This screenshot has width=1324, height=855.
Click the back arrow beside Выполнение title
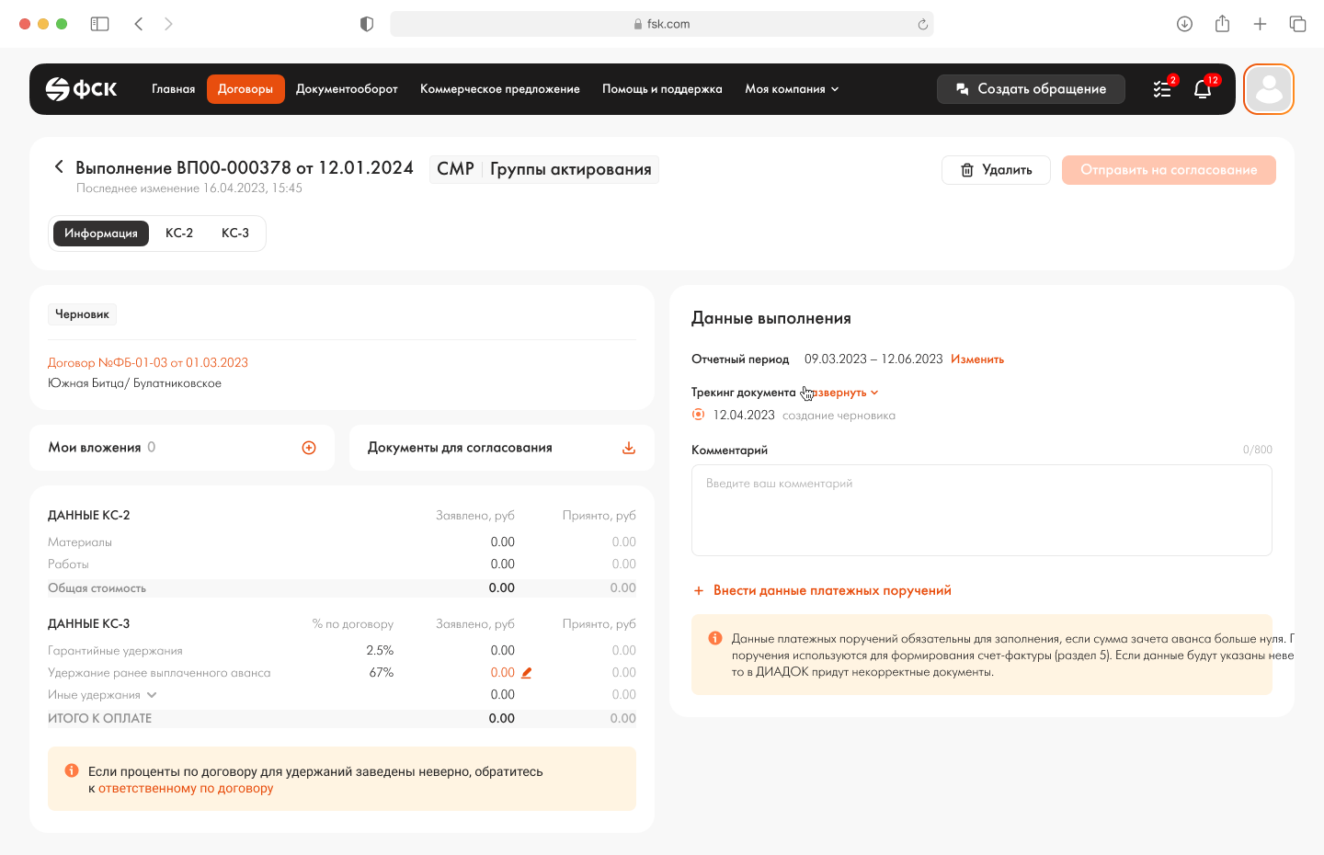pyautogui.click(x=59, y=166)
